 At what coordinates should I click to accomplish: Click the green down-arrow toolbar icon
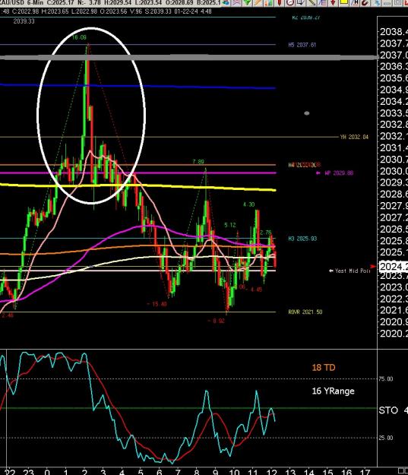tap(248, 3)
